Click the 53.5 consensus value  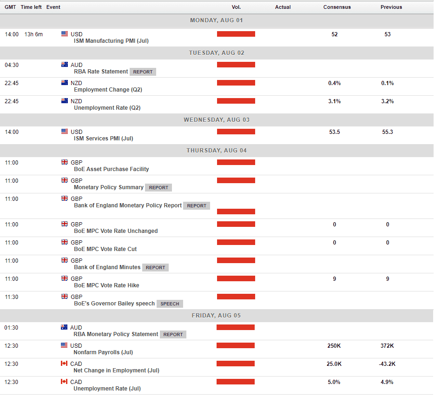[334, 132]
